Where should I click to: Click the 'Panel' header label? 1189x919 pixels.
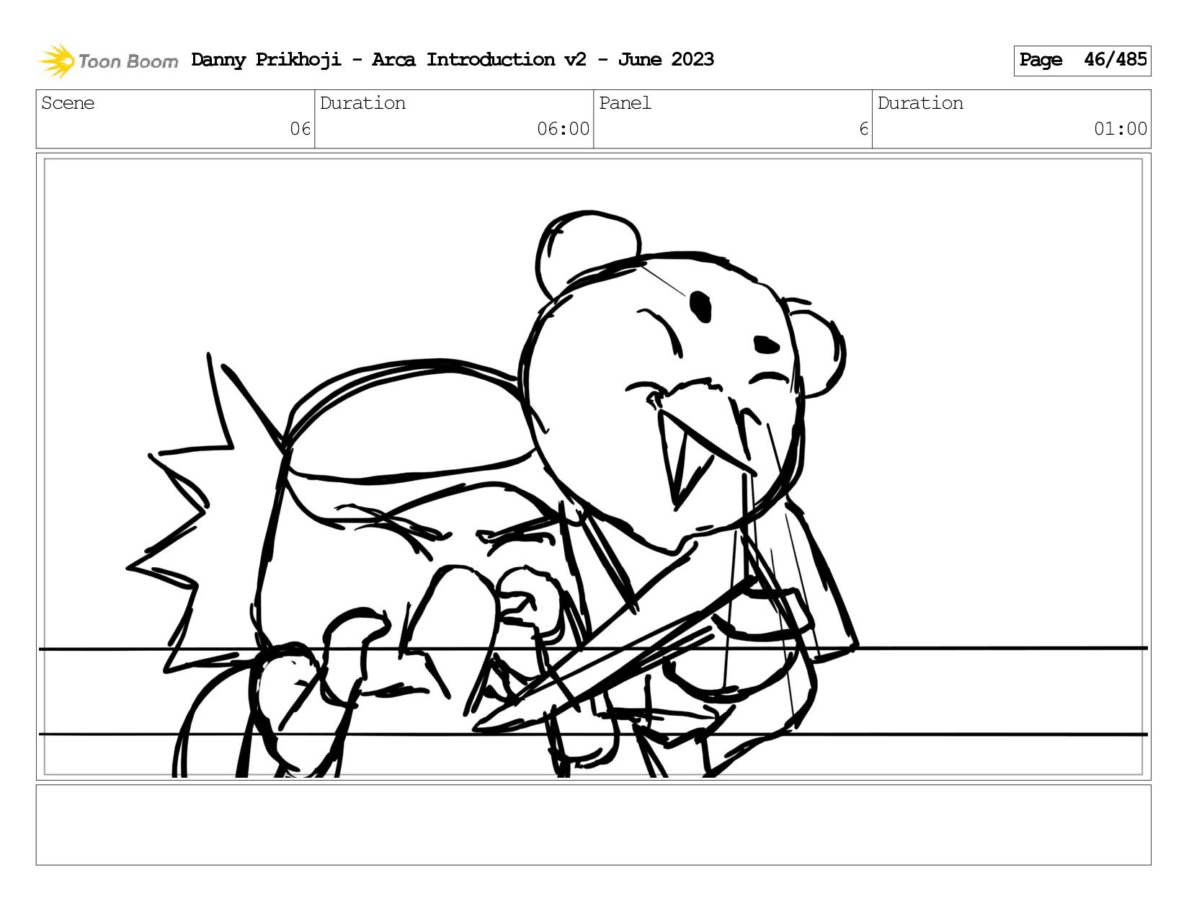pyautogui.click(x=625, y=103)
